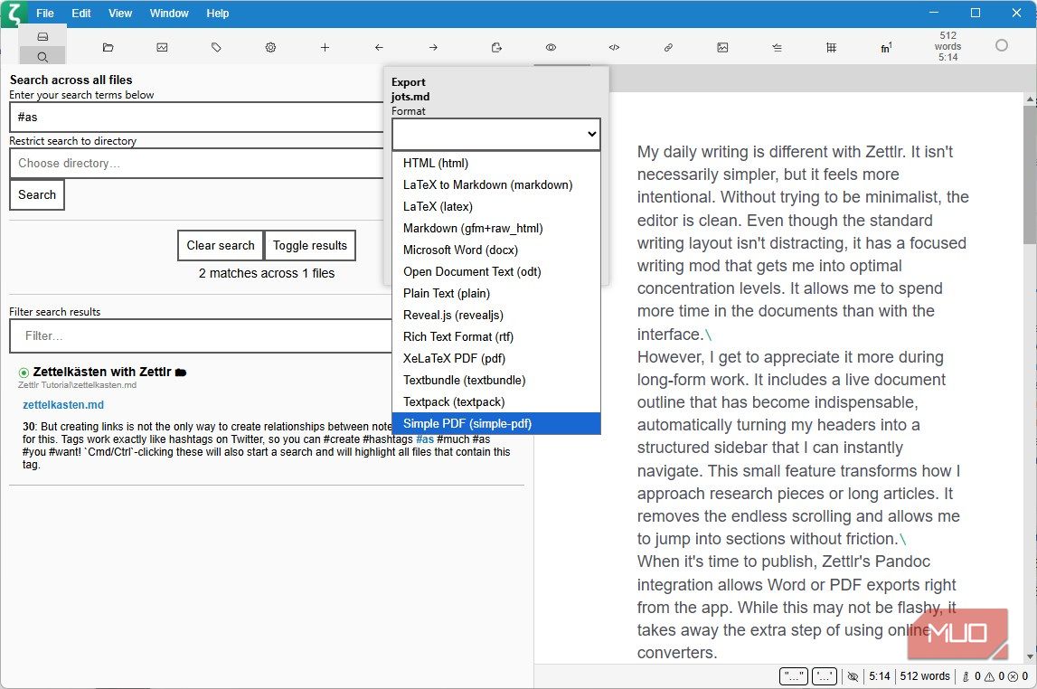The height and width of the screenshot is (689, 1037).
Task: Toggle readability mode eye icon
Action: 551,48
